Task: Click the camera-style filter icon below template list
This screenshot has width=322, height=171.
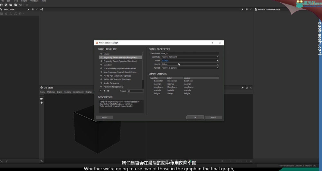Action: 104,91
